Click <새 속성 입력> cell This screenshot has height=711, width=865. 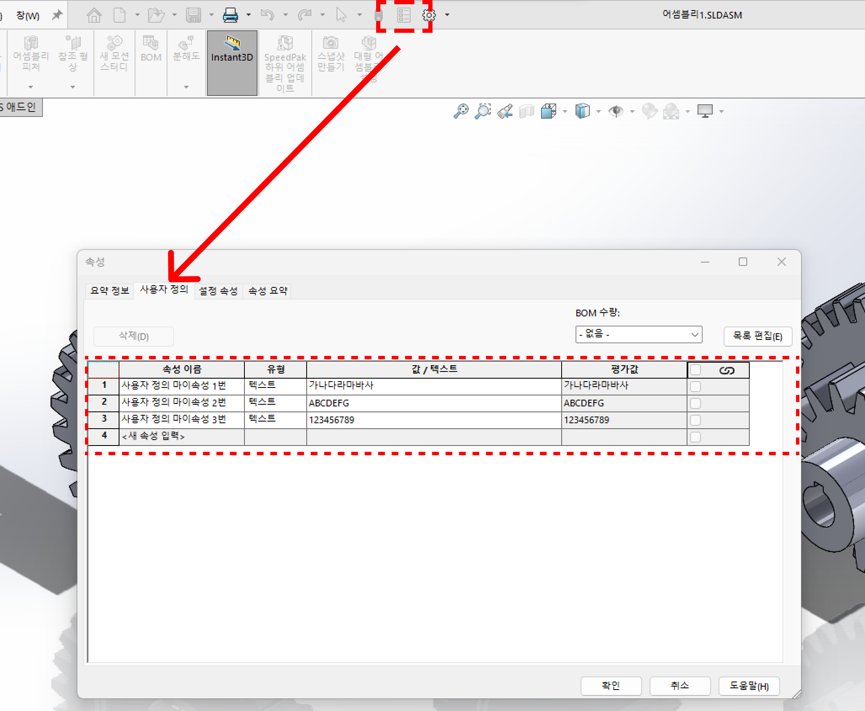tap(182, 437)
